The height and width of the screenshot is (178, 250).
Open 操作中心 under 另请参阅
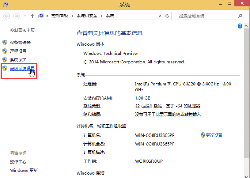coord(18,162)
